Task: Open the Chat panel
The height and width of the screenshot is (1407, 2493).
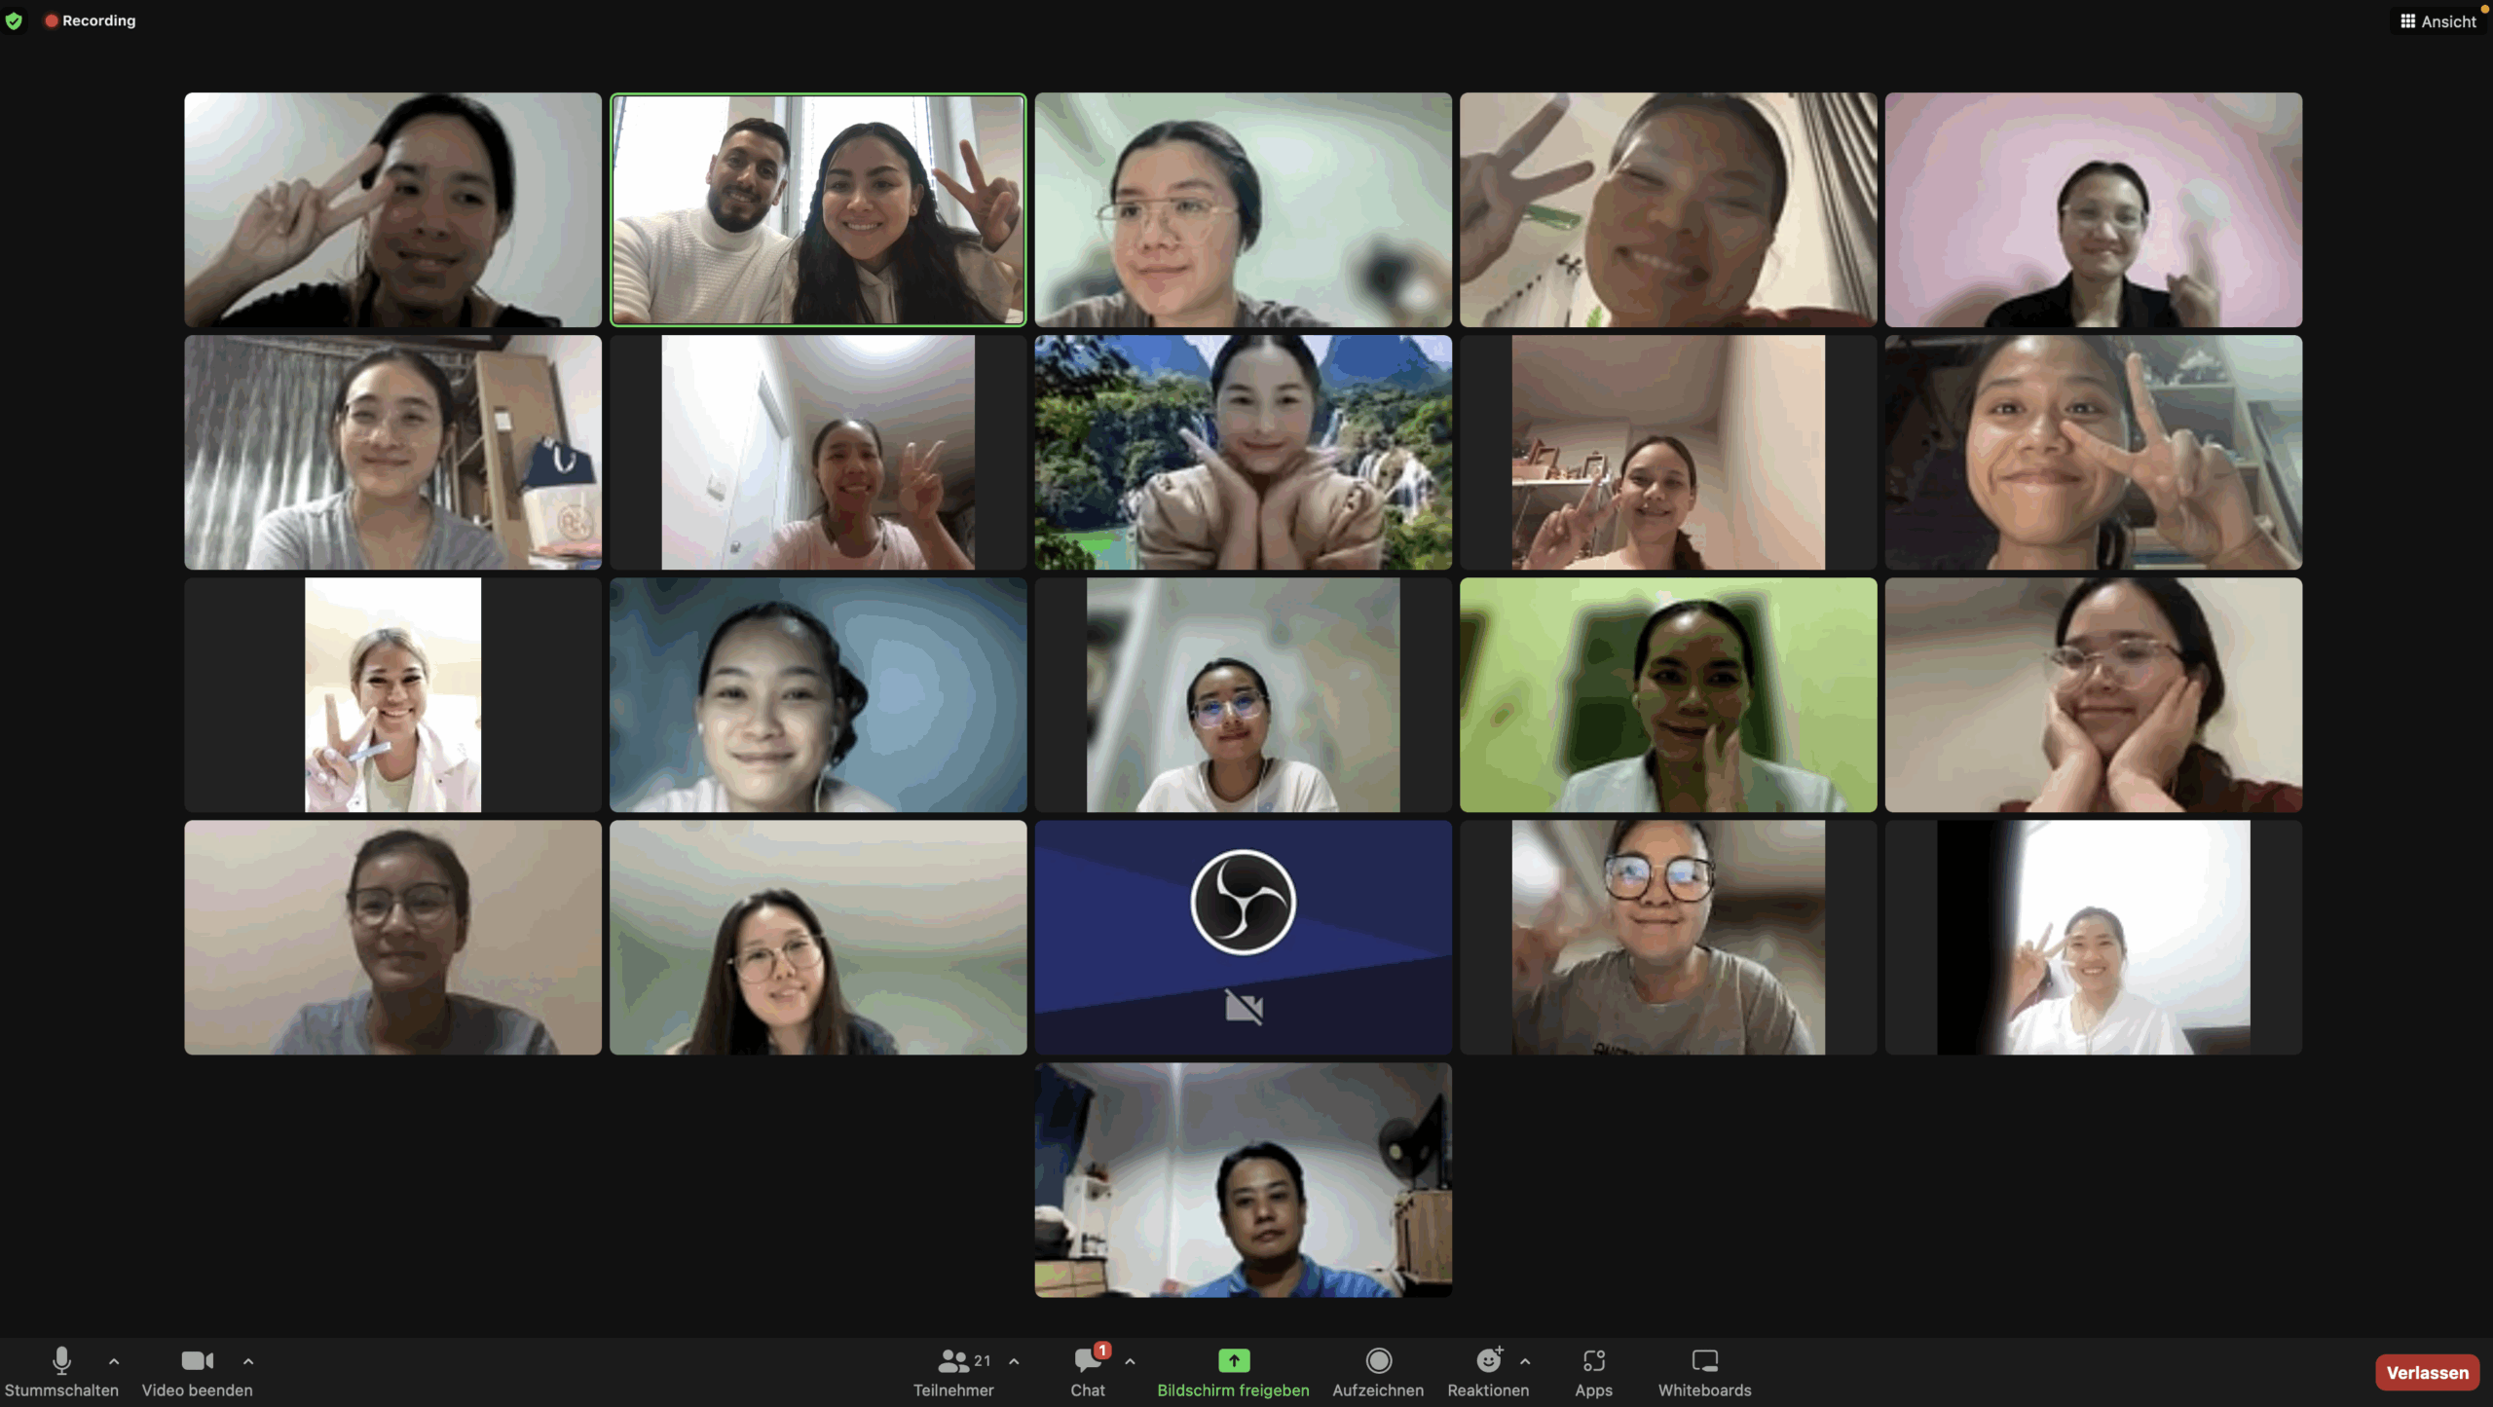Action: pyautogui.click(x=1088, y=1361)
